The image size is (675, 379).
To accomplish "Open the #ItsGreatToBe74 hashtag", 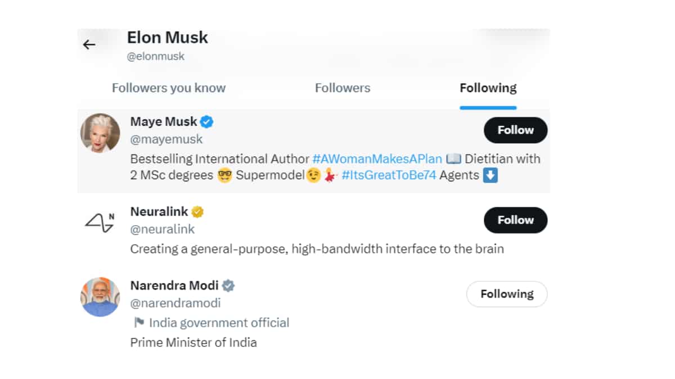I will tap(389, 175).
